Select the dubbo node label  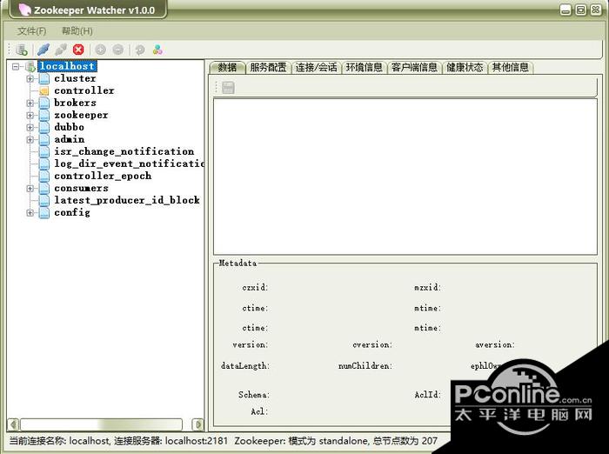point(69,127)
